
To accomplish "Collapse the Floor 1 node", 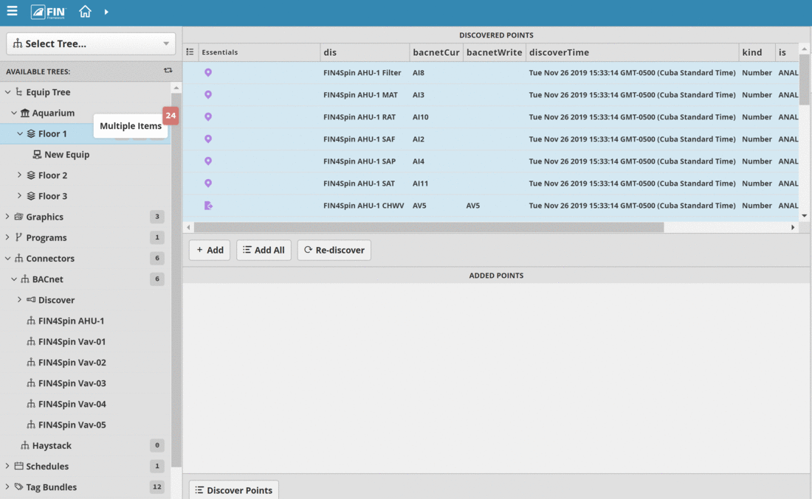I will [20, 133].
